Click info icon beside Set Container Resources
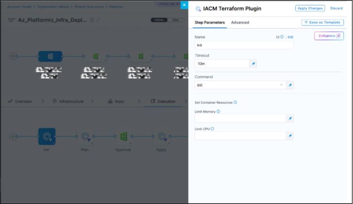Viewport: 353px width, 204px height. click(x=235, y=102)
